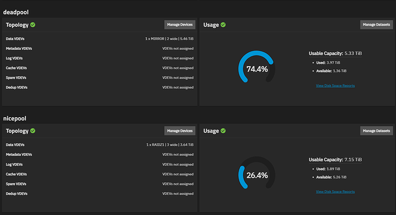
Task: Select the nicepool pool heading
Action: point(15,118)
